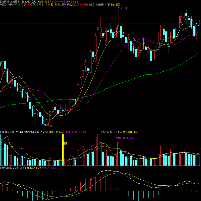The width and height of the screenshot is (201, 201).
Task: Select the MA10: 10.83 label
Action: click(44, 2)
